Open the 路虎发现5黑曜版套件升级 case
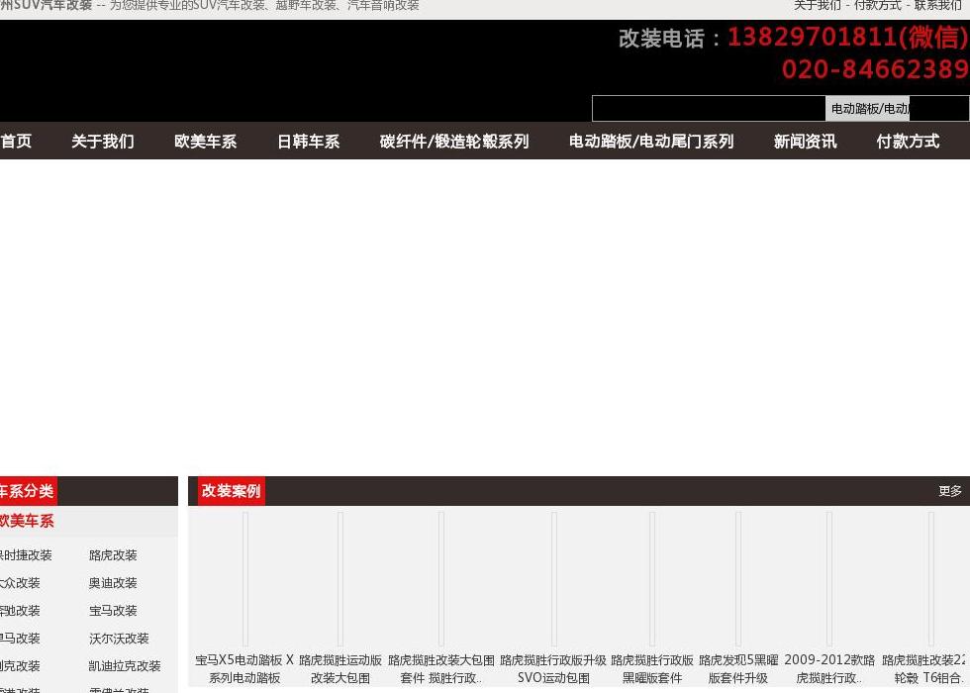 point(738,669)
